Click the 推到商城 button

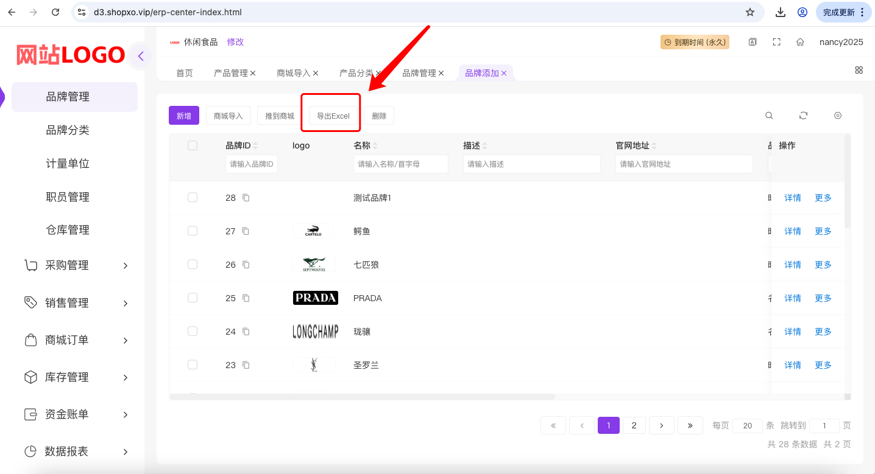coord(280,116)
